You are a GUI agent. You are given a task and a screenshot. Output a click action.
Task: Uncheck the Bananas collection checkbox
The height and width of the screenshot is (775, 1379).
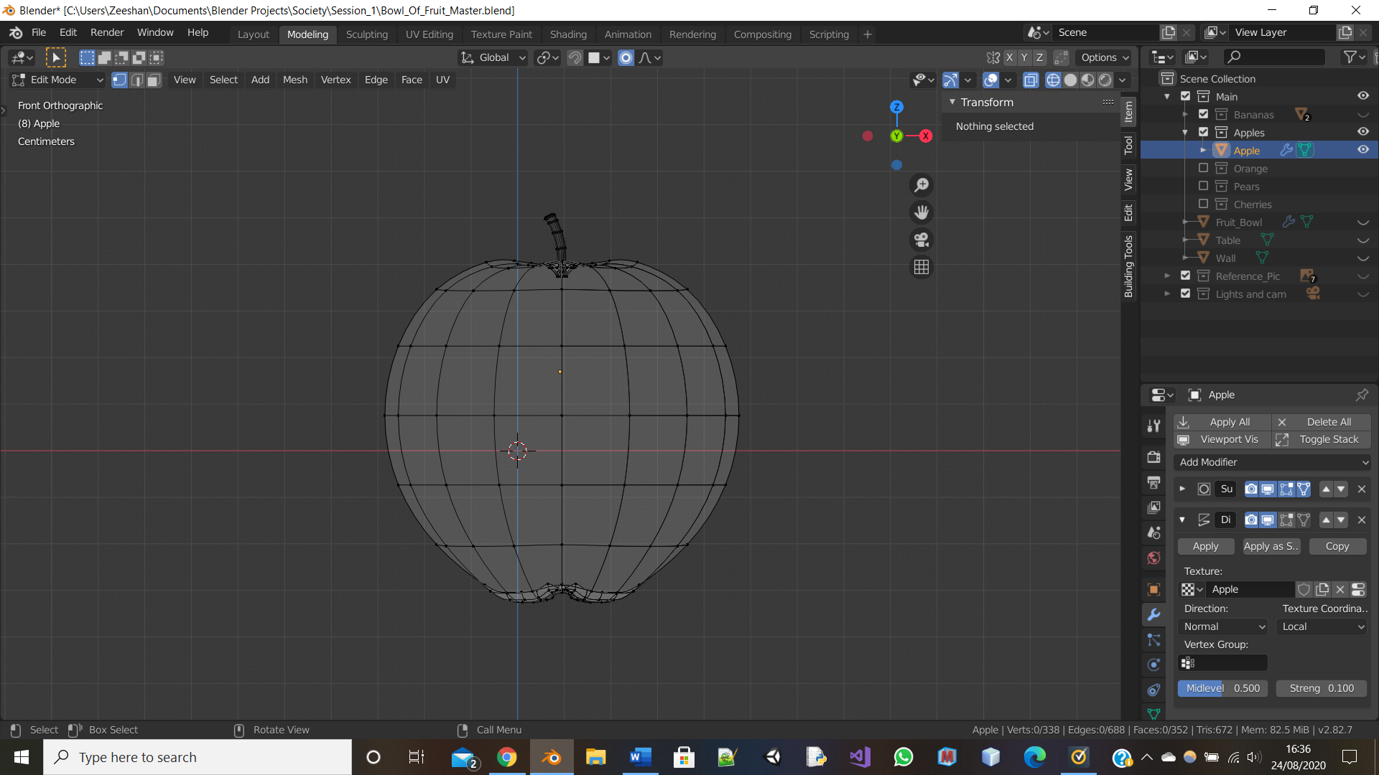pyautogui.click(x=1204, y=114)
